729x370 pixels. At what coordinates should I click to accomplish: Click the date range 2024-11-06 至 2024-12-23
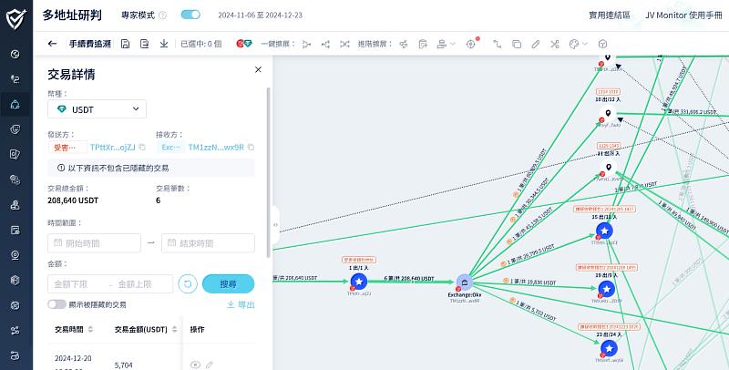pyautogui.click(x=261, y=15)
